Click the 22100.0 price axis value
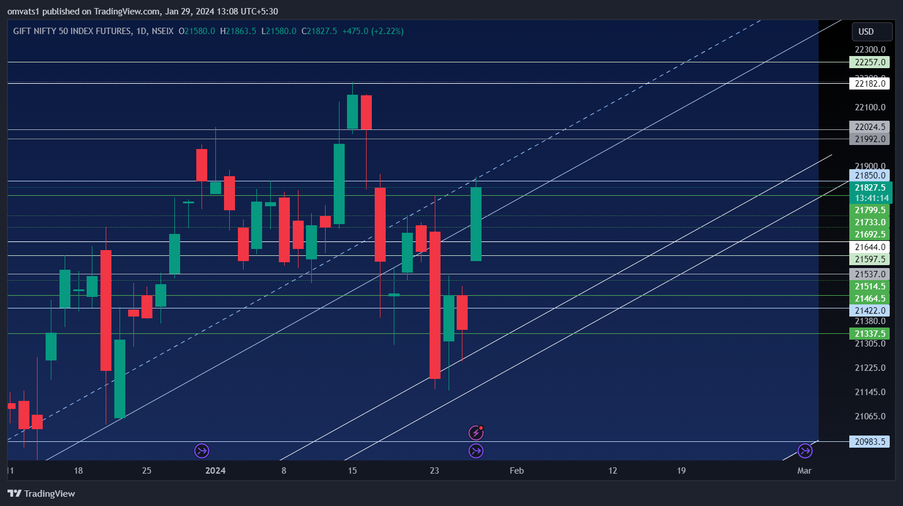Screen dimensions: 903x506 pyautogui.click(x=870, y=107)
